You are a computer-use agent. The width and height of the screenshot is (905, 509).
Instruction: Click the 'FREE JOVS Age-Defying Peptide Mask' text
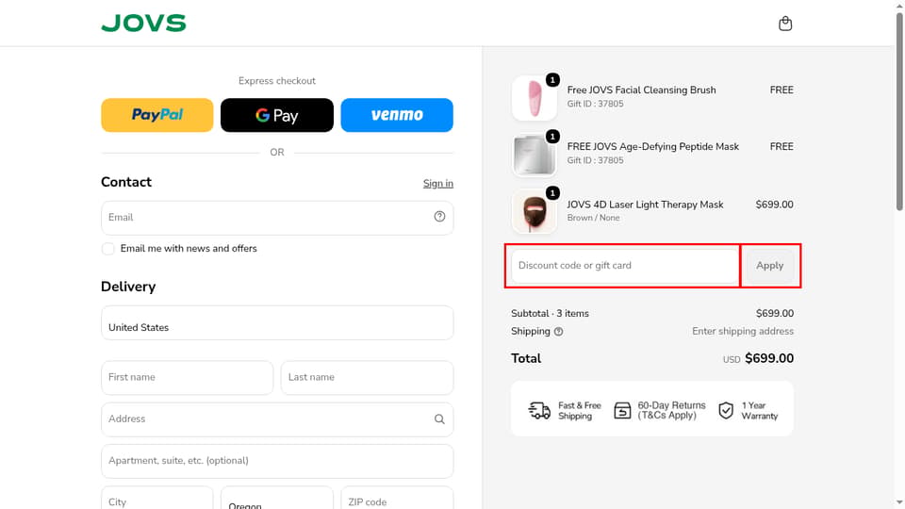point(652,147)
